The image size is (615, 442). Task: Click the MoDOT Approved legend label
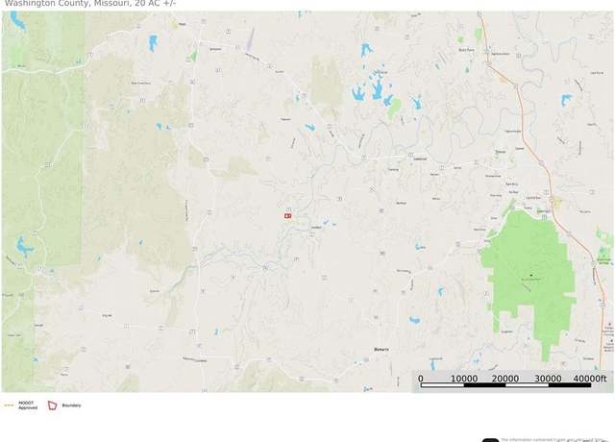28,405
